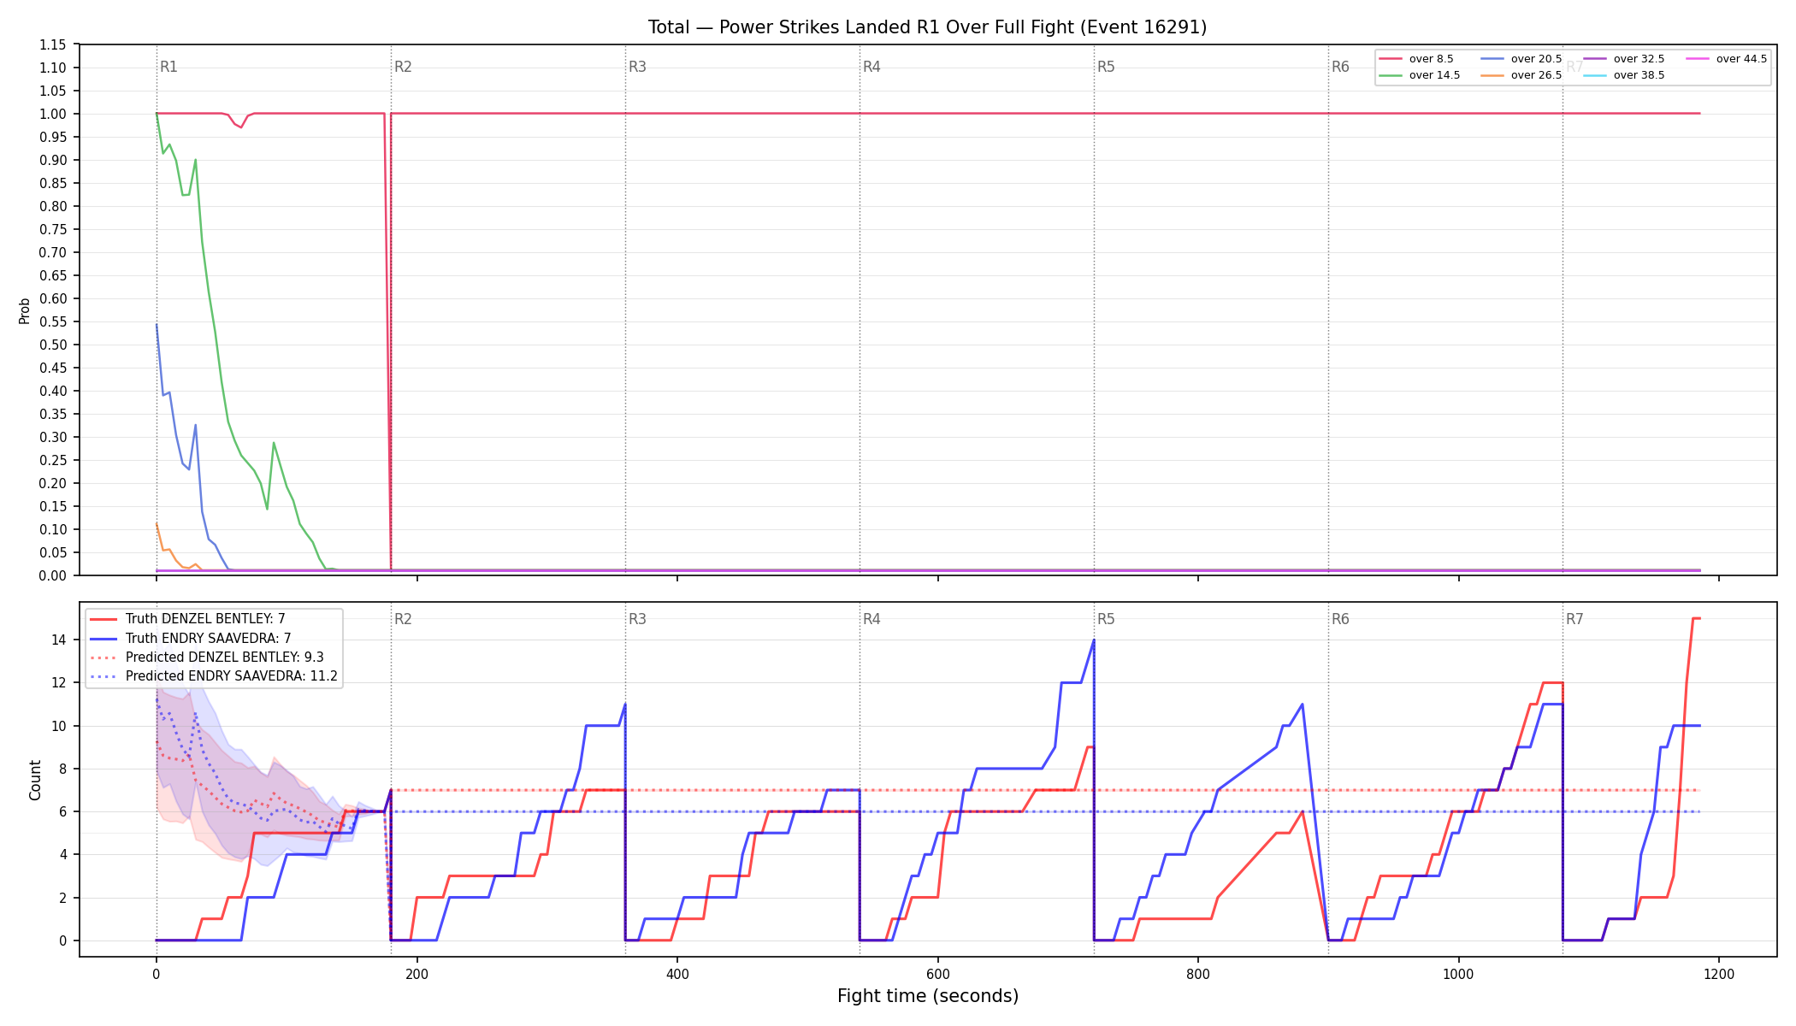Screen dimensions: 1796x1026
Task: Click the R5 round label in the count chart
Action: (x=1106, y=619)
